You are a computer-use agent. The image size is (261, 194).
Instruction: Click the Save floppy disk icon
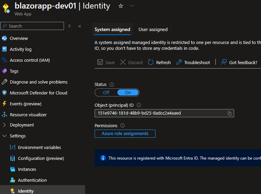pos(100,62)
